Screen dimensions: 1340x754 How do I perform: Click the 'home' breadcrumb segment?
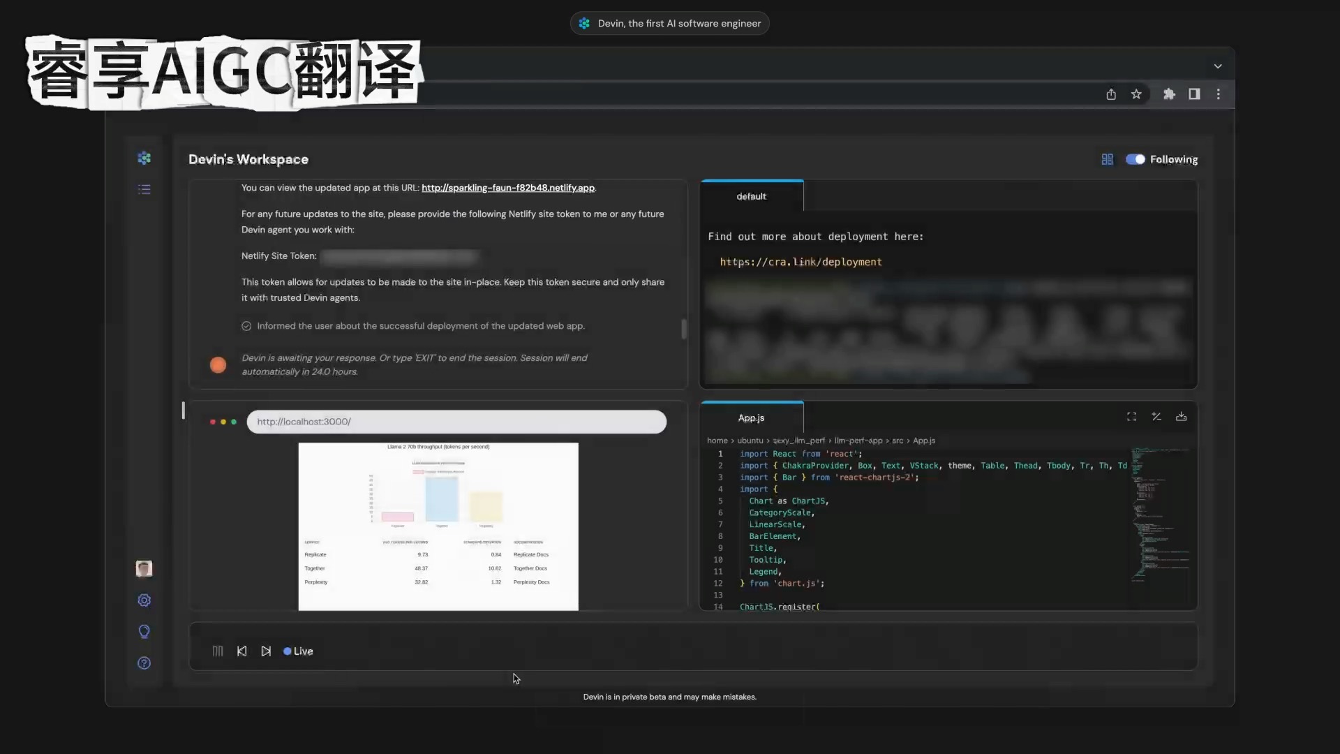pyautogui.click(x=717, y=441)
